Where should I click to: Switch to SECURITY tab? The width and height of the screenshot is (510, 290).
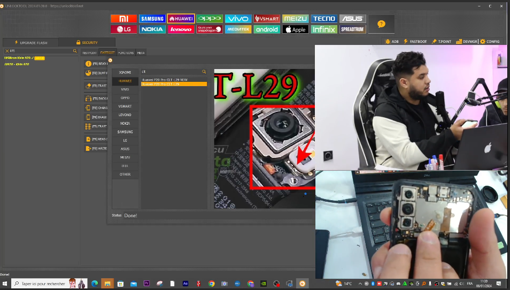(x=87, y=42)
